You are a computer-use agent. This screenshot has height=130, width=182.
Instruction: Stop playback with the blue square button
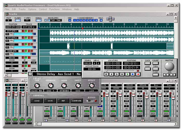133,74
